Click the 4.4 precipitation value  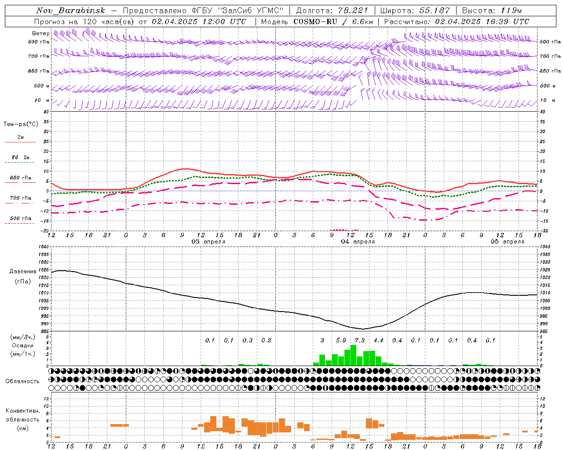pyautogui.click(x=378, y=341)
